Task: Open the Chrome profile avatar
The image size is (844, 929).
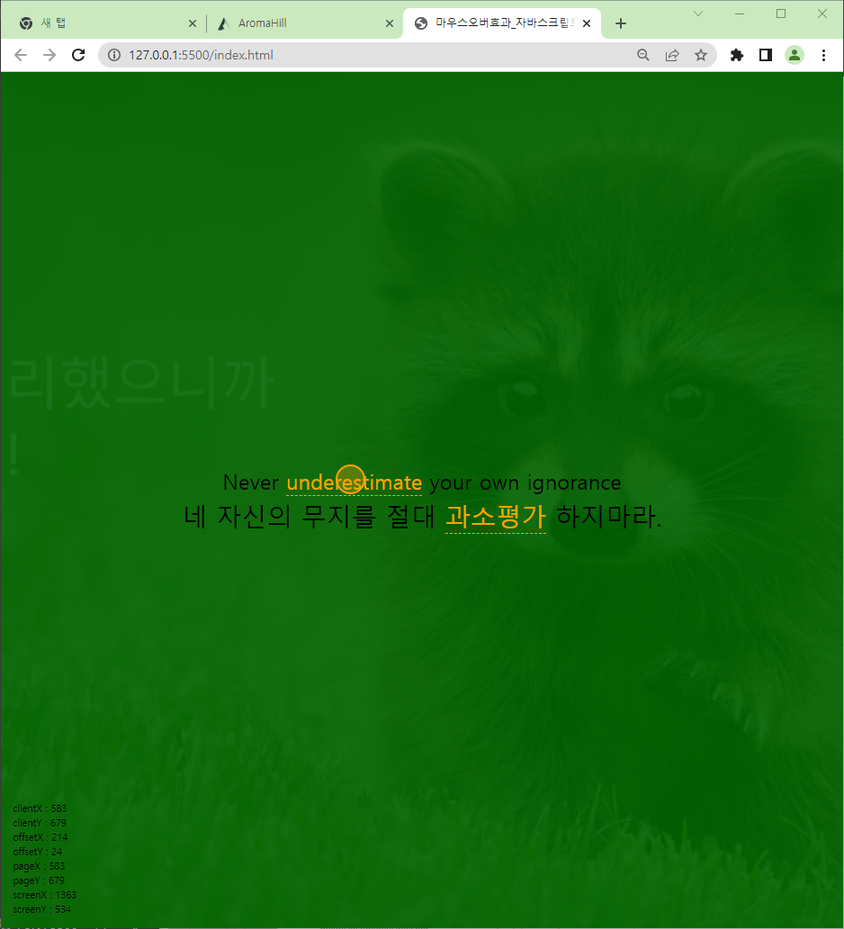Action: 795,55
